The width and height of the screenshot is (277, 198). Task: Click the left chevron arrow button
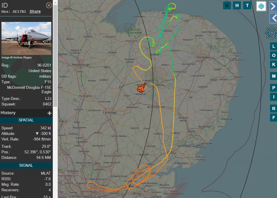[x=273, y=18]
